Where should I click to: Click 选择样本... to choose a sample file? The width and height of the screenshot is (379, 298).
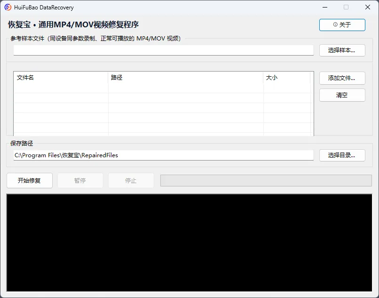click(x=342, y=50)
